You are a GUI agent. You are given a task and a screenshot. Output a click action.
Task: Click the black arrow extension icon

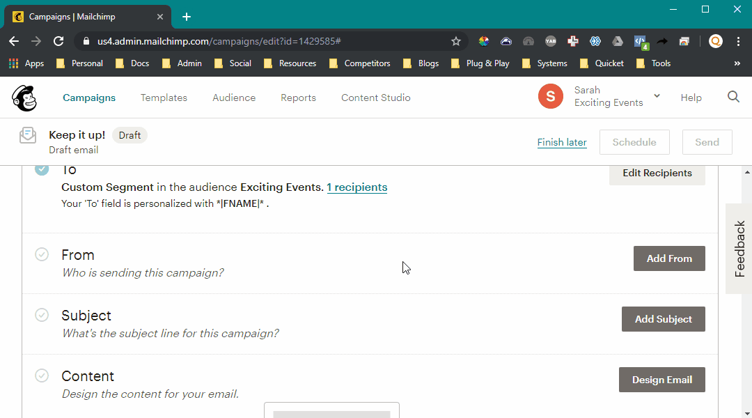[662, 41]
